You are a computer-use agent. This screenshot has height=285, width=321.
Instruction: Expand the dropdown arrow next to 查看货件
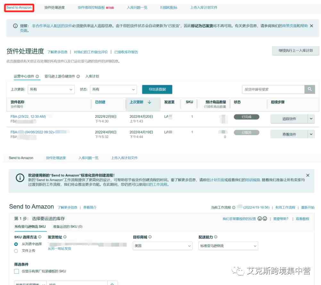(x=311, y=134)
